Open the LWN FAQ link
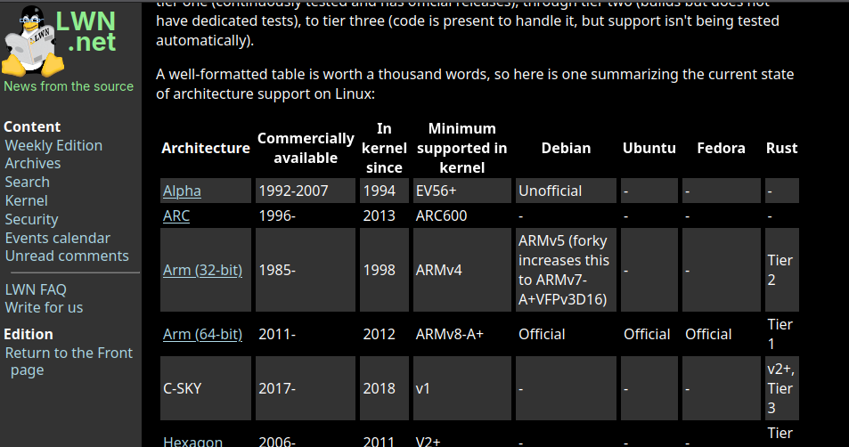The height and width of the screenshot is (447, 849). [x=36, y=289]
